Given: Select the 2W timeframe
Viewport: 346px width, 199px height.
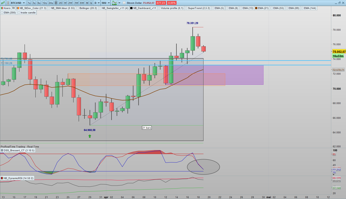Looking at the screenshot, I should [x=70, y=3].
